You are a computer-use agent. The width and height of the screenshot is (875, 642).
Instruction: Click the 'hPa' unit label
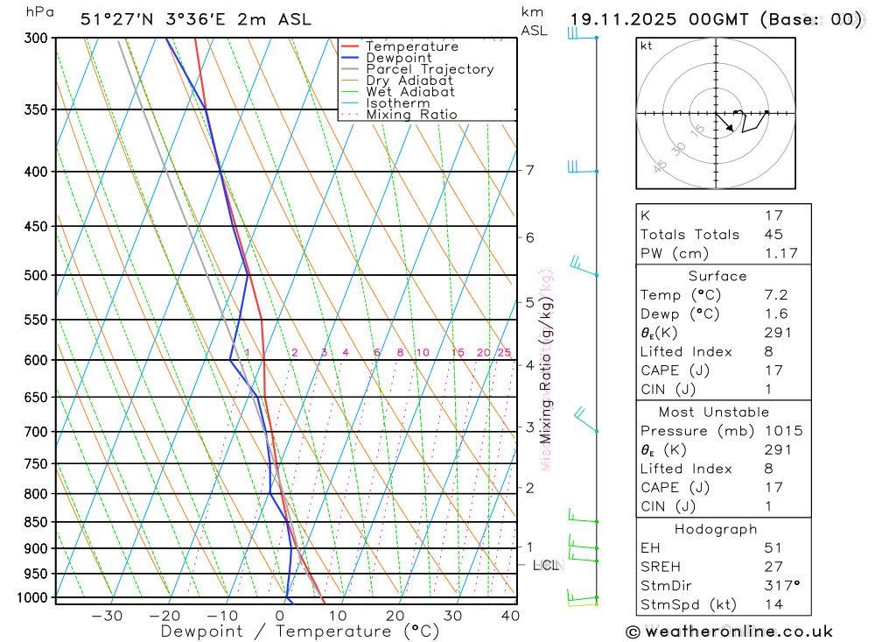(x=39, y=11)
